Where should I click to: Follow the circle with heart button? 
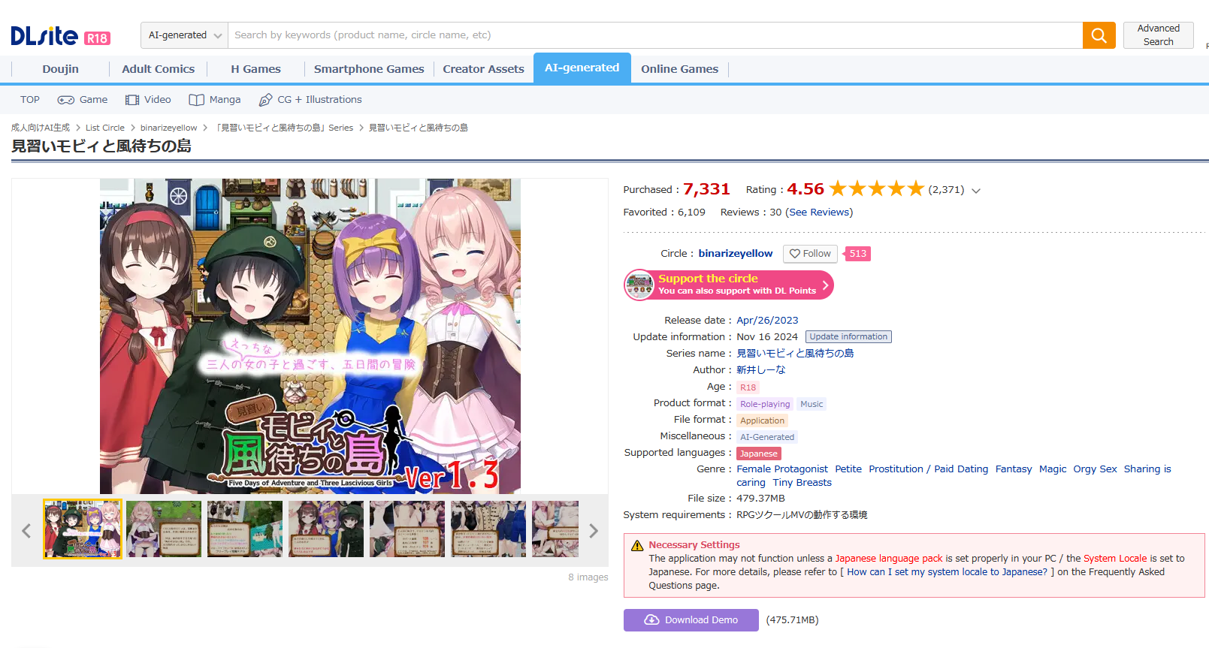[810, 254]
